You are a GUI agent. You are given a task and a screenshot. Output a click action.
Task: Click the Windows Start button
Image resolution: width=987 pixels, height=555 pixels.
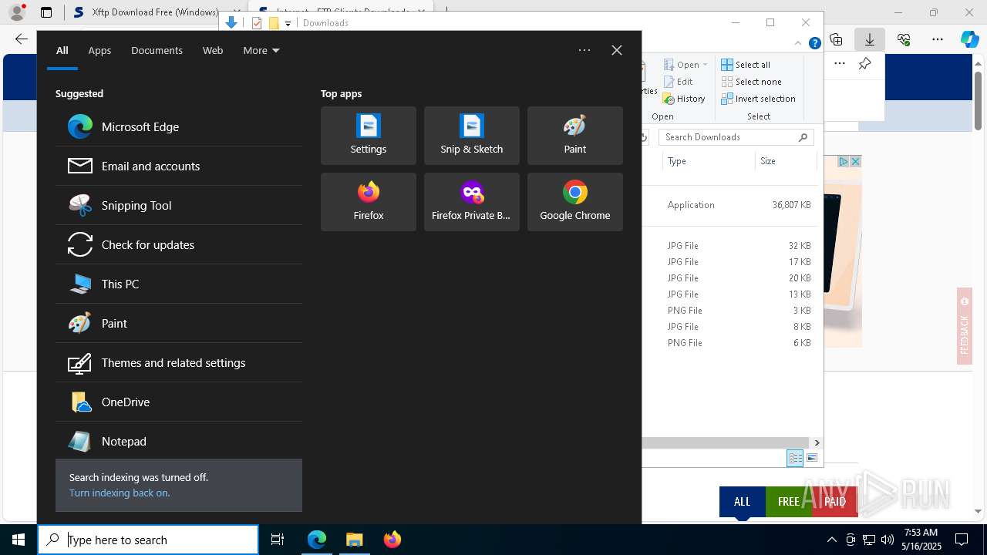[19, 540]
